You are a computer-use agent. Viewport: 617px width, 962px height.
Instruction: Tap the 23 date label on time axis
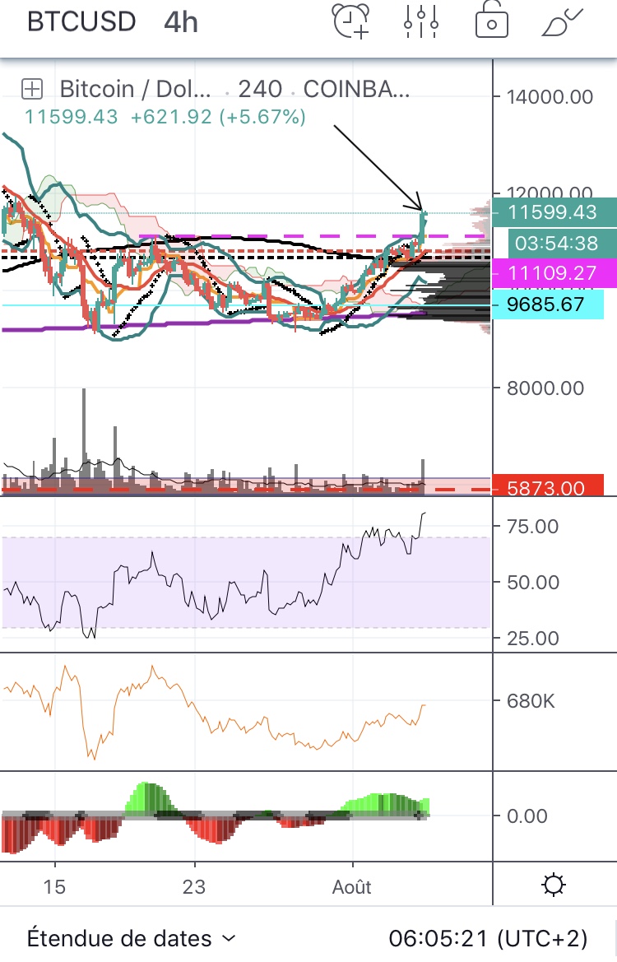click(194, 887)
